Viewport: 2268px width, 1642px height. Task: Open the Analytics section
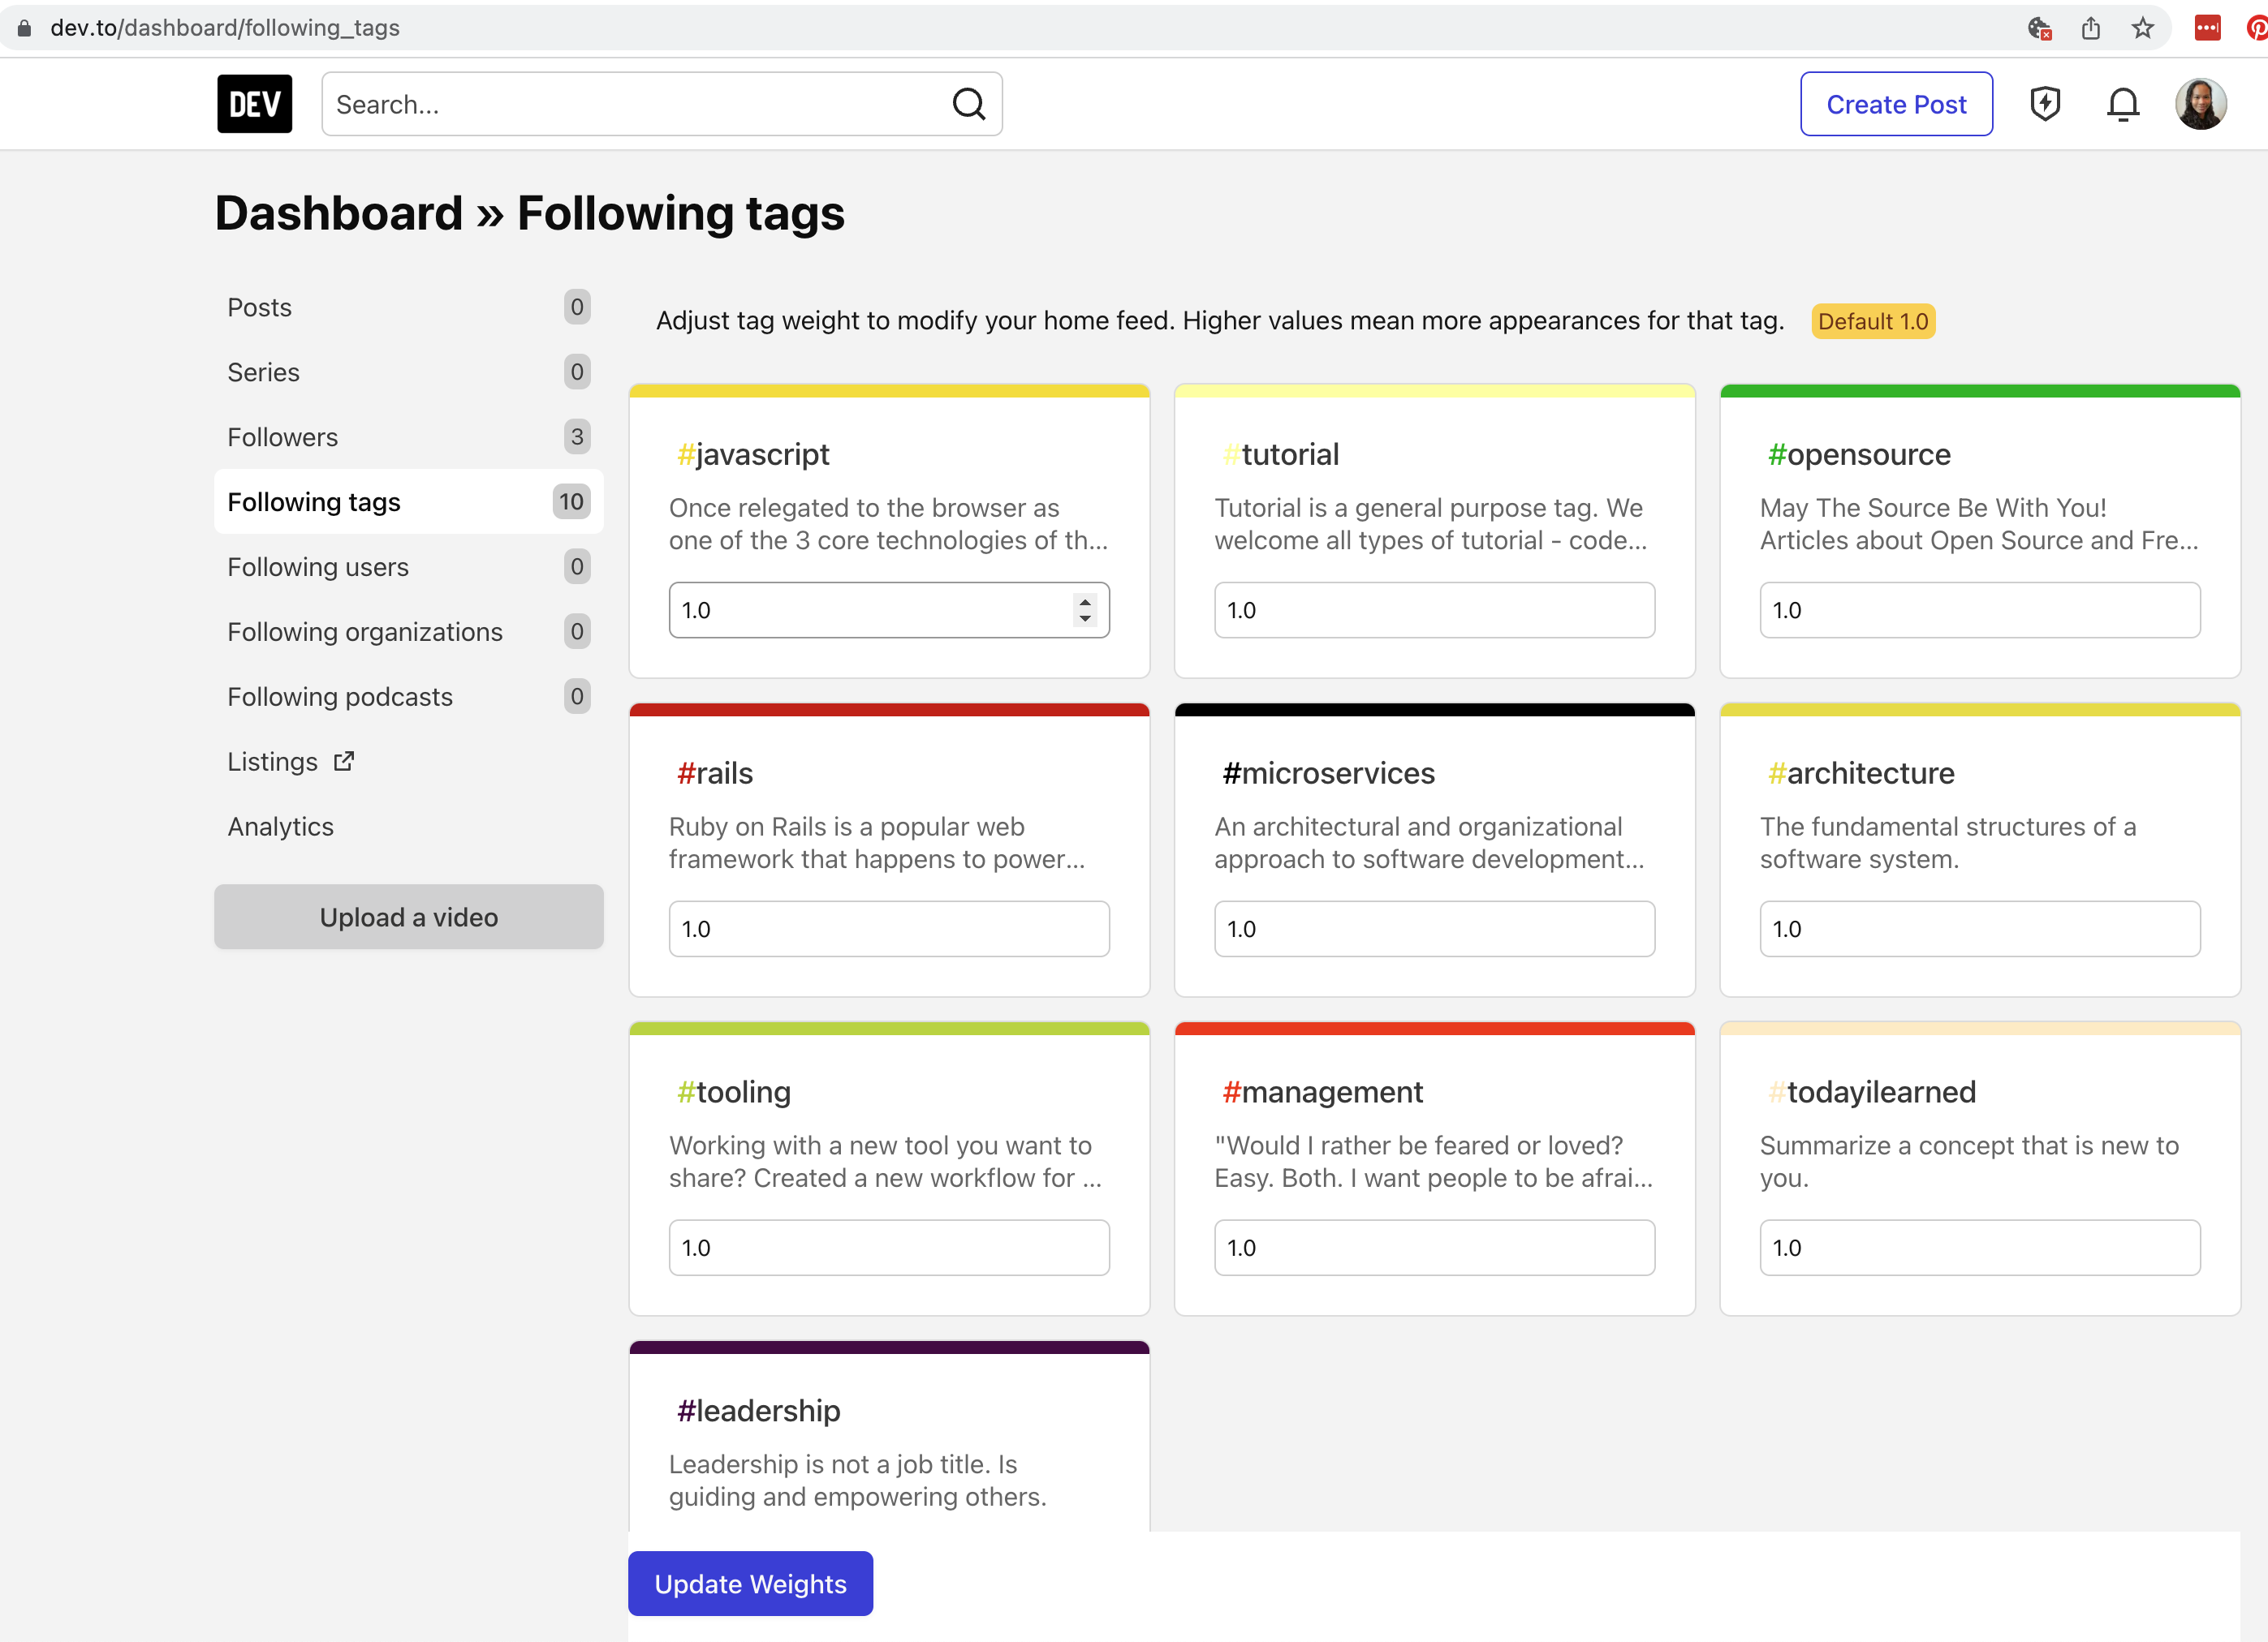point(280,826)
